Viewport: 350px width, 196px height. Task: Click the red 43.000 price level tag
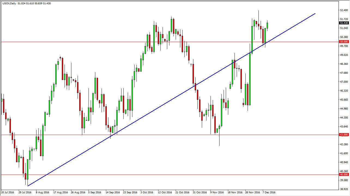(x=344, y=135)
